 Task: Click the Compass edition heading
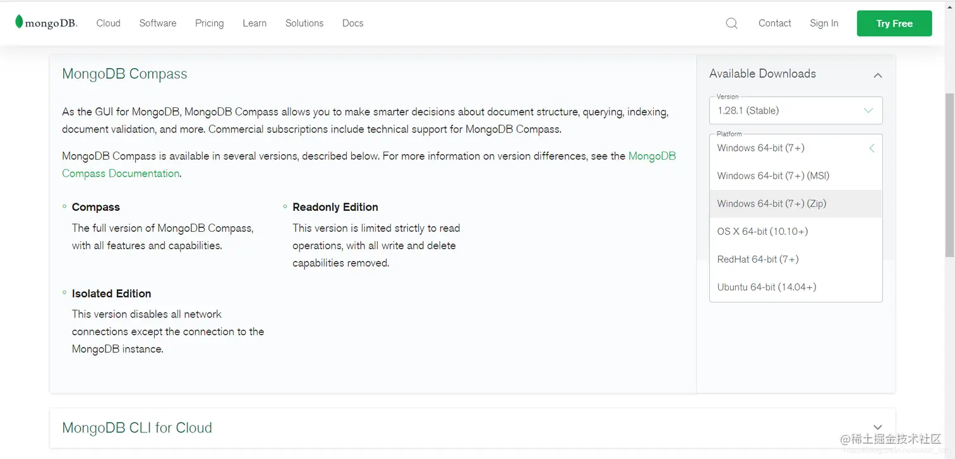click(96, 207)
